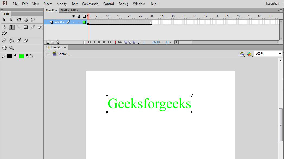Click the timeline horizontal scrollbar thumb
284x159 pixels.
click(x=185, y=42)
